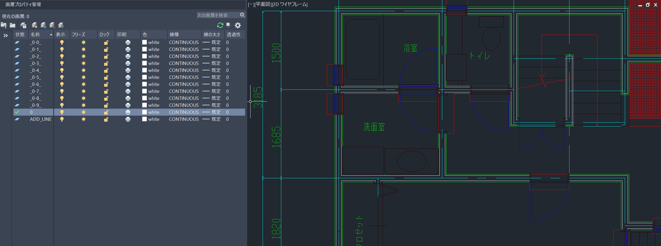Sort layers by 名前 column
The width and height of the screenshot is (661, 246).
(41, 34)
